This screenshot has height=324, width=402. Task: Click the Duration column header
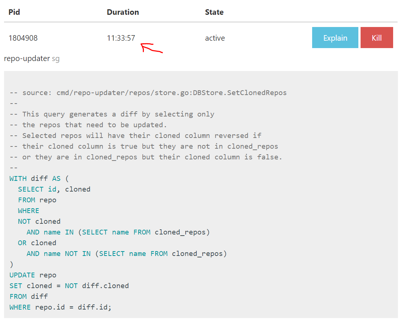click(123, 12)
